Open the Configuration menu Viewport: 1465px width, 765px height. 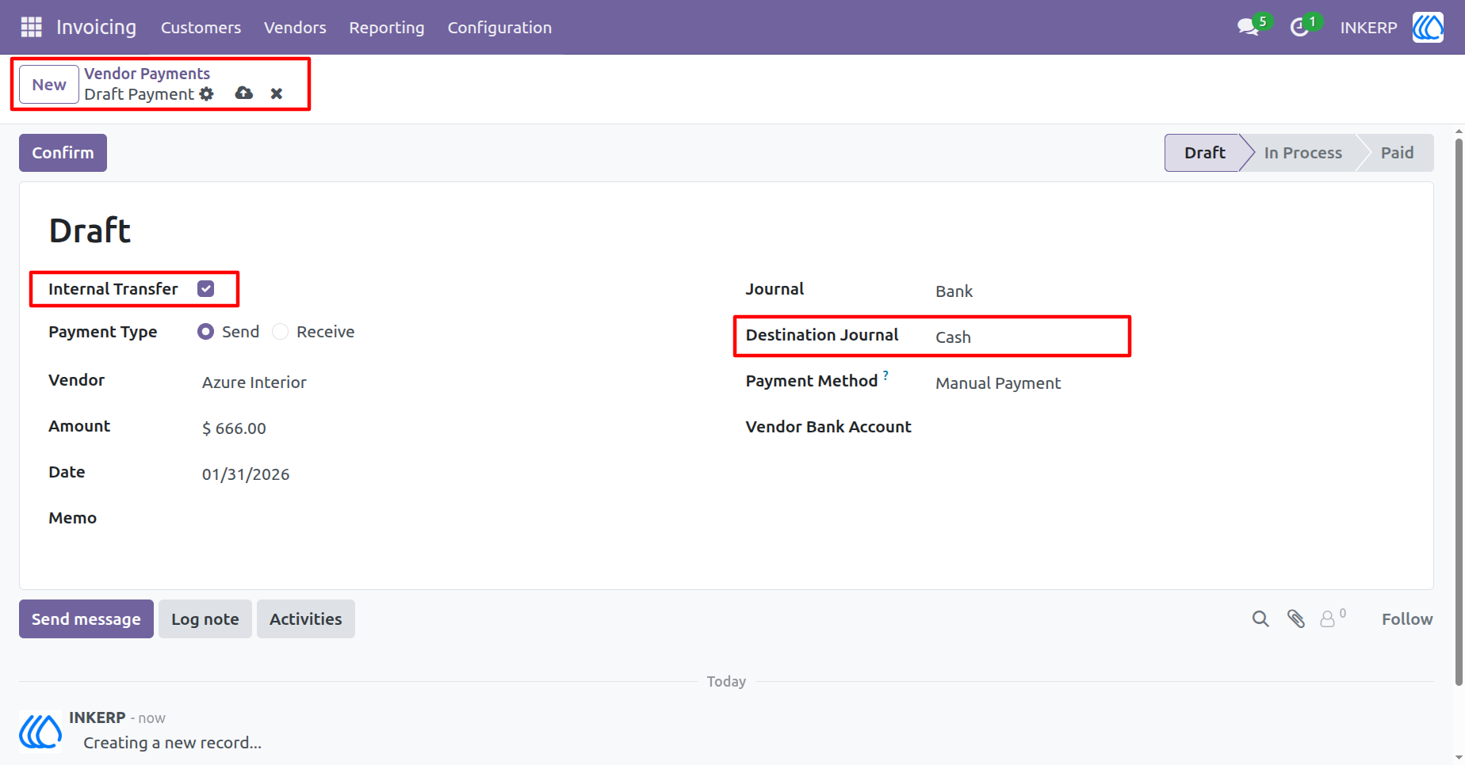[x=499, y=28]
